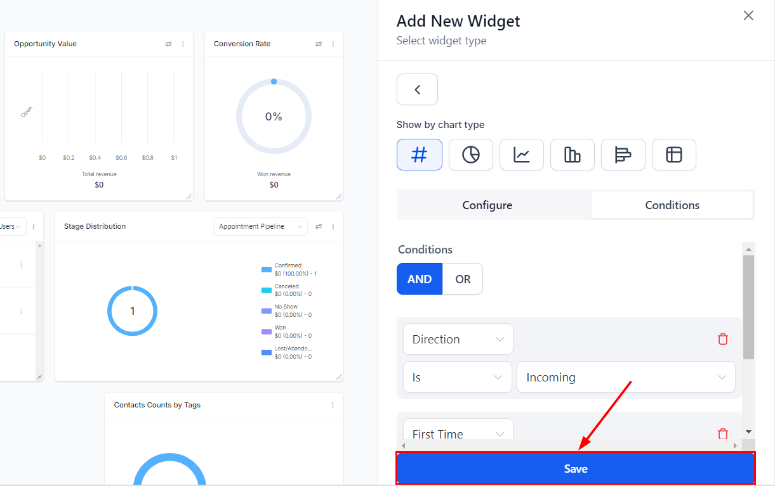Select the line chart type icon
775x486 pixels.
522,155
